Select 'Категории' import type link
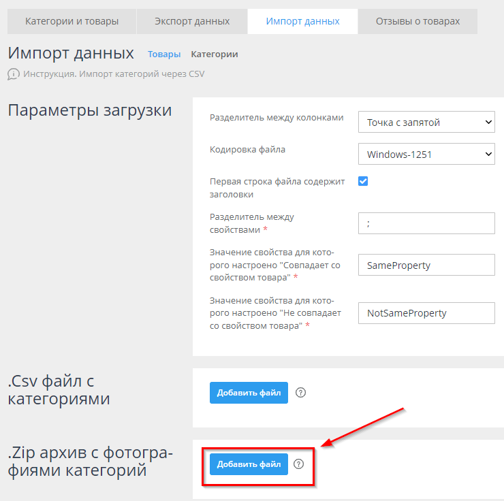504x501 pixels. point(214,54)
